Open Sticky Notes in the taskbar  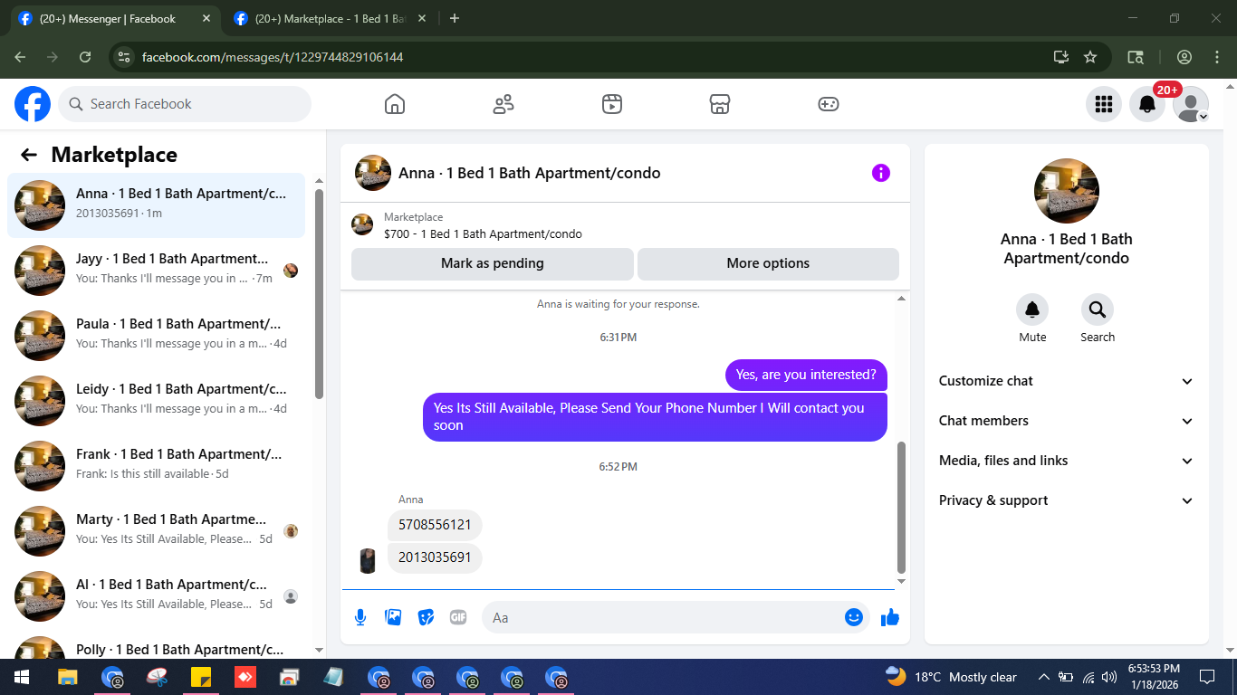click(x=201, y=677)
